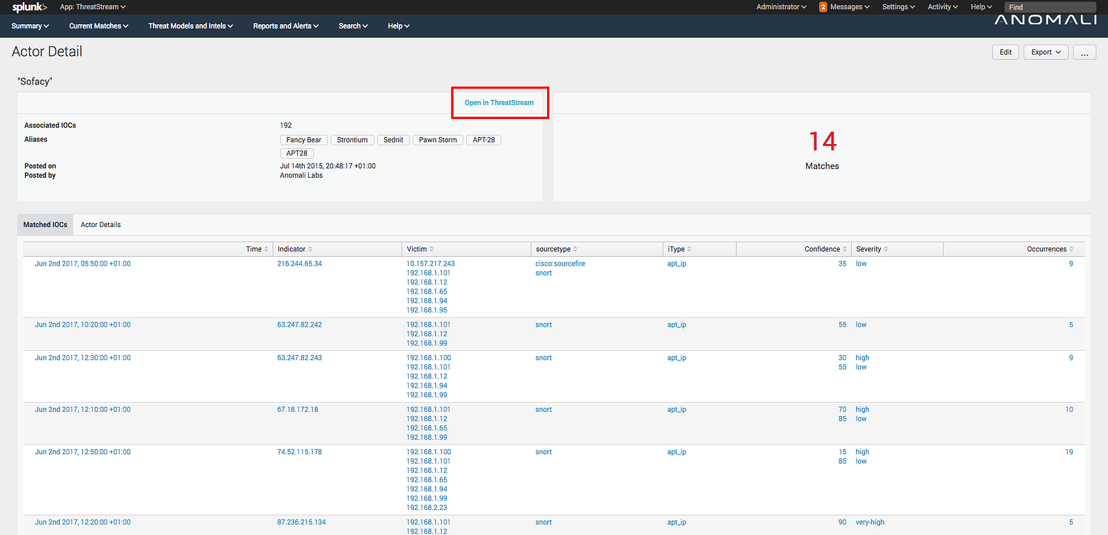Image resolution: width=1108 pixels, height=535 pixels.
Task: Open the App: ThreatStream dropdown
Action: 93,7
